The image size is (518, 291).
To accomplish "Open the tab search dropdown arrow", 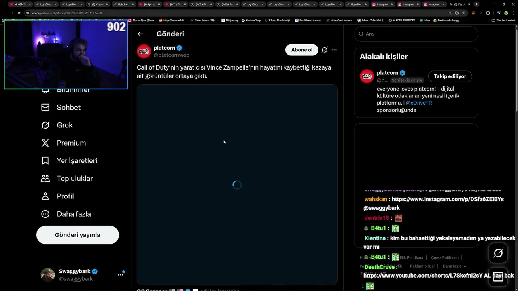I will point(3,4).
